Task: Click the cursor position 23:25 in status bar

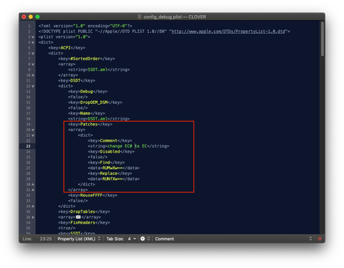Action: (x=46, y=239)
